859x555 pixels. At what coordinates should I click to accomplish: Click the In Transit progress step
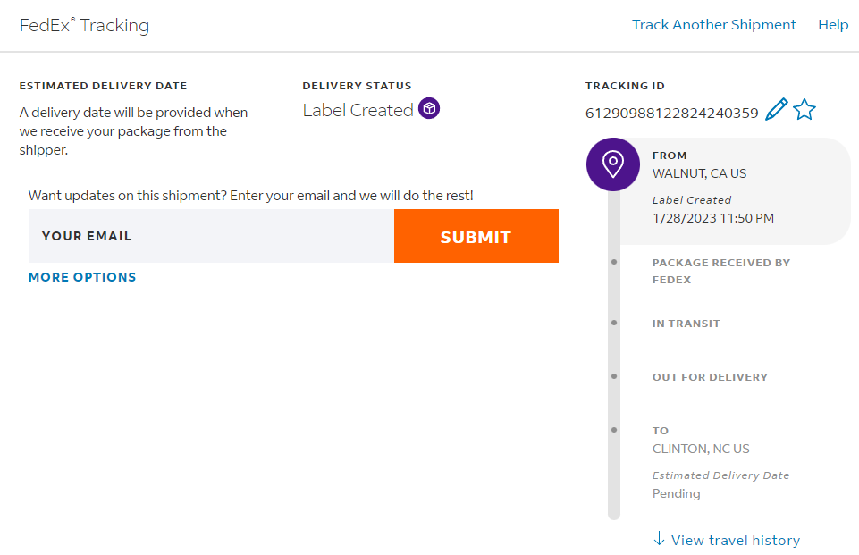686,324
